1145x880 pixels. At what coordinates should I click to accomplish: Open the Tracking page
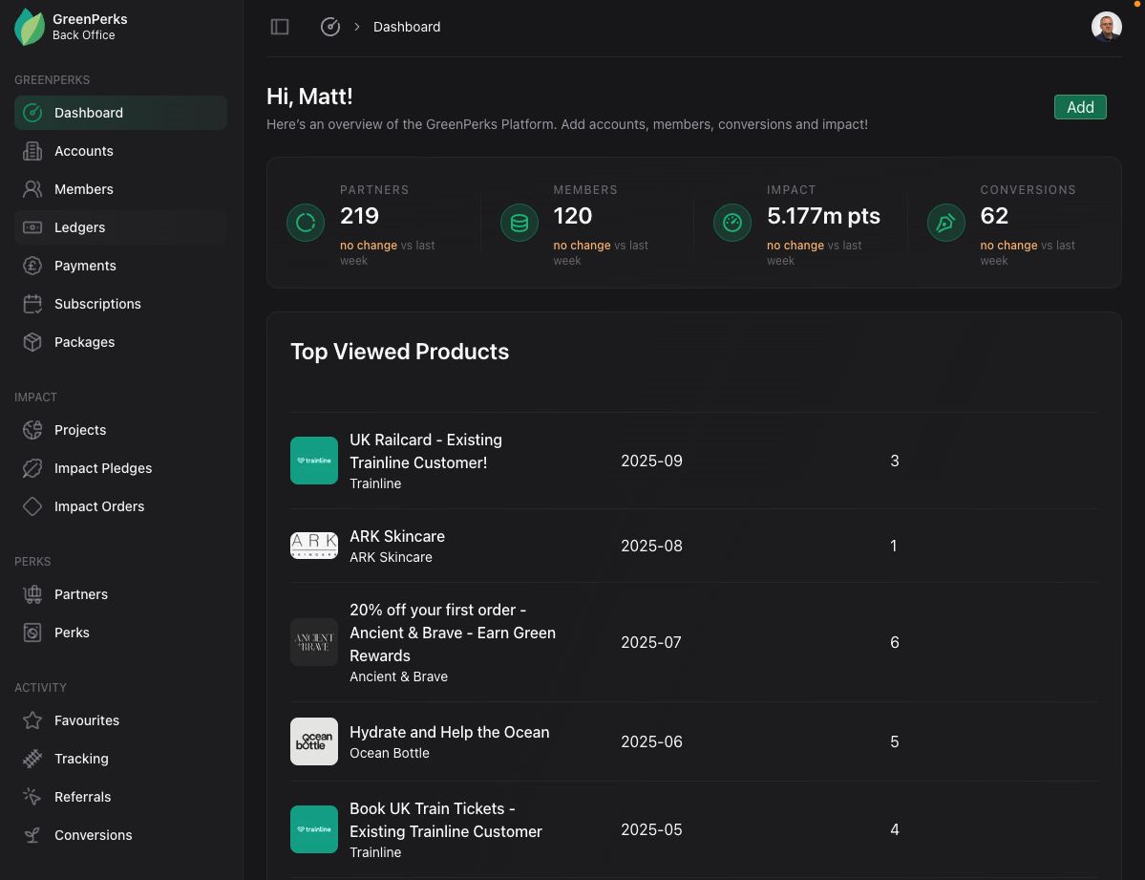81,759
